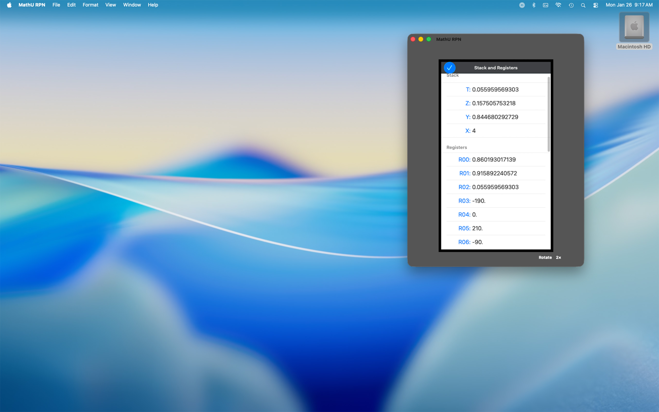Open the Help menu
Screen dimensions: 659x412
(153, 5)
